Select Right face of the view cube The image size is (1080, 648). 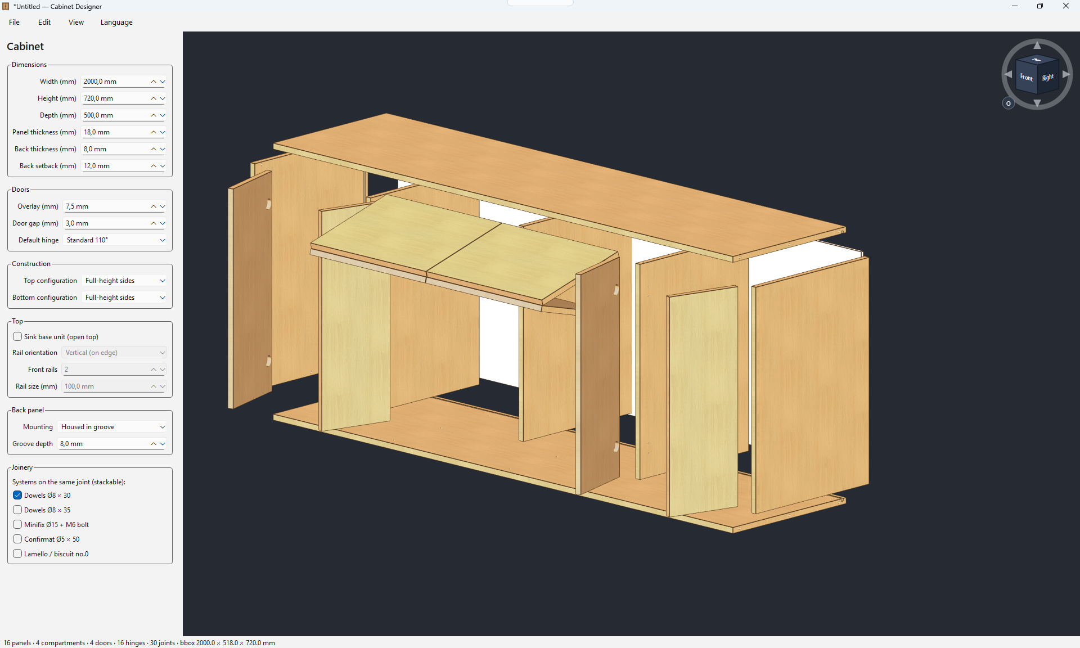coord(1047,78)
